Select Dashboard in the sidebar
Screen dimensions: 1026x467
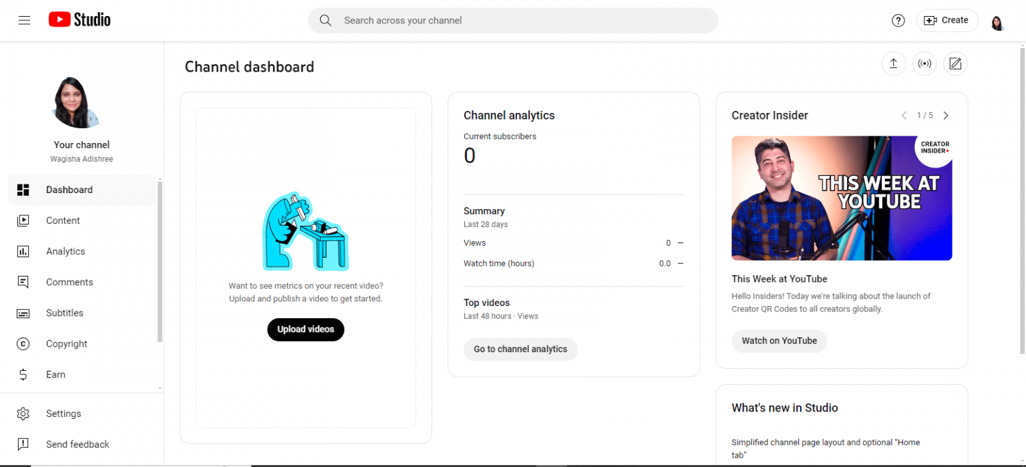tap(69, 190)
